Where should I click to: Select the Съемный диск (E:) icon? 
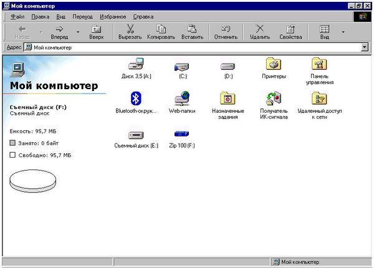tap(136, 134)
